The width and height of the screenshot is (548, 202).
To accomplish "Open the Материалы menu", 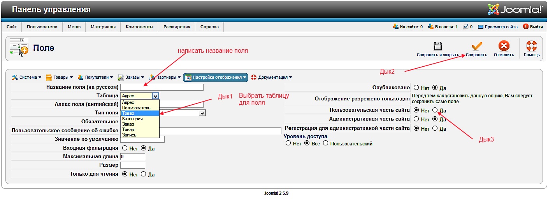I will (103, 27).
